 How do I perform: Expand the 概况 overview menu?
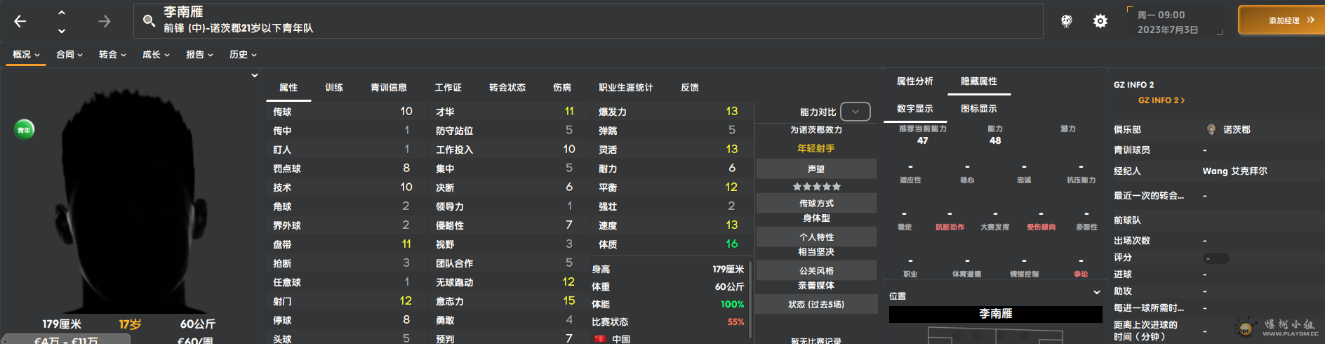(x=26, y=54)
